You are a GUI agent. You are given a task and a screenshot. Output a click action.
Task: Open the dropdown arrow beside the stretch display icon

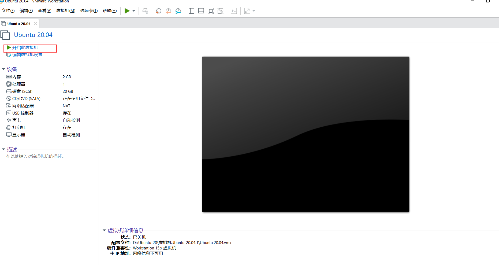pyautogui.click(x=254, y=11)
